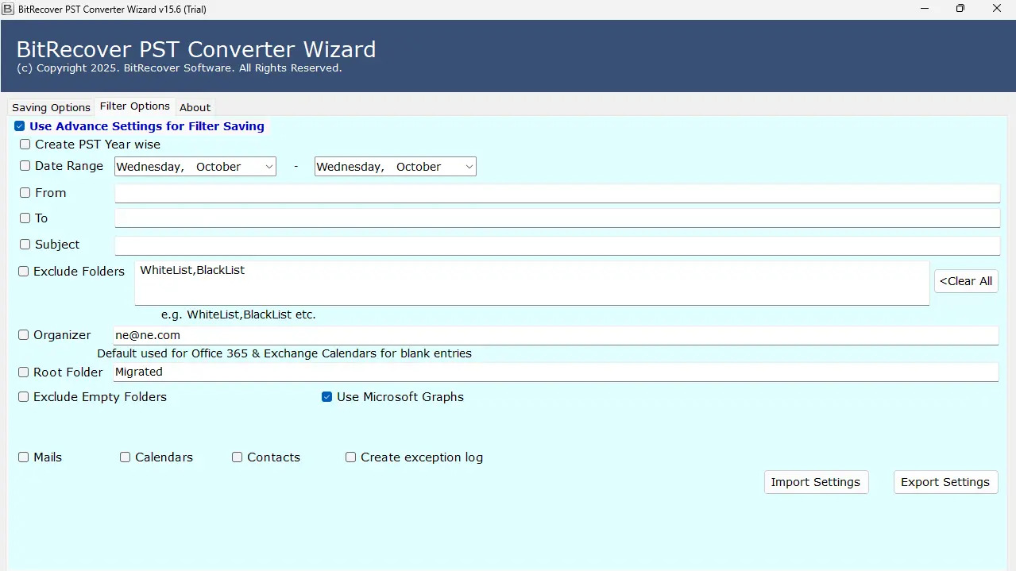Screen dimensions: 1016x571
Task: Enable the From filter checkbox
Action: click(x=25, y=192)
